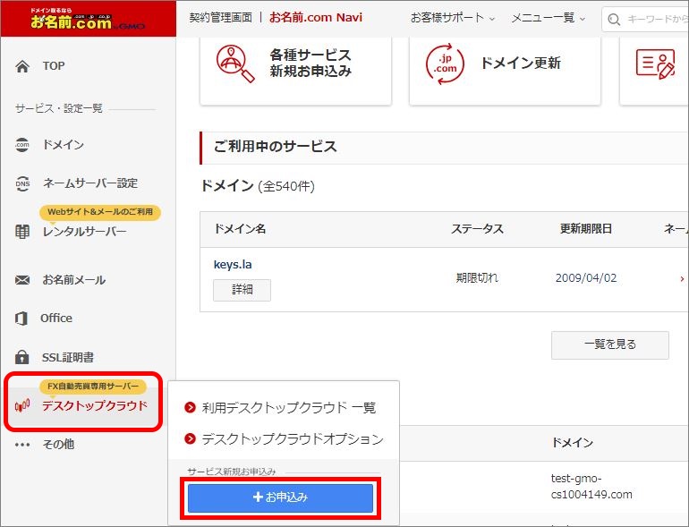Click the ドメイン名 column header
Viewport: 689px width, 527px height.
click(240, 229)
